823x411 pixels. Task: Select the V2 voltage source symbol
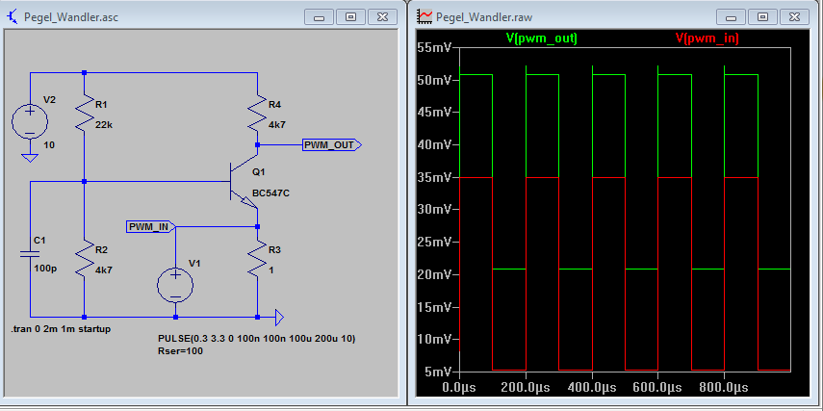[x=30, y=123]
